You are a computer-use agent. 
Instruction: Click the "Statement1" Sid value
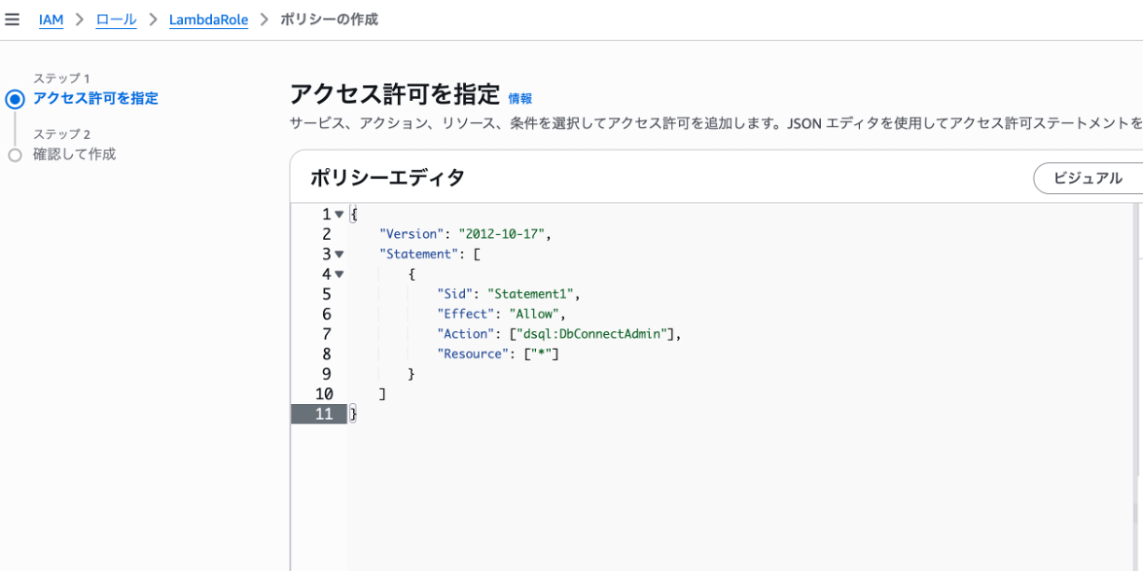(x=531, y=294)
